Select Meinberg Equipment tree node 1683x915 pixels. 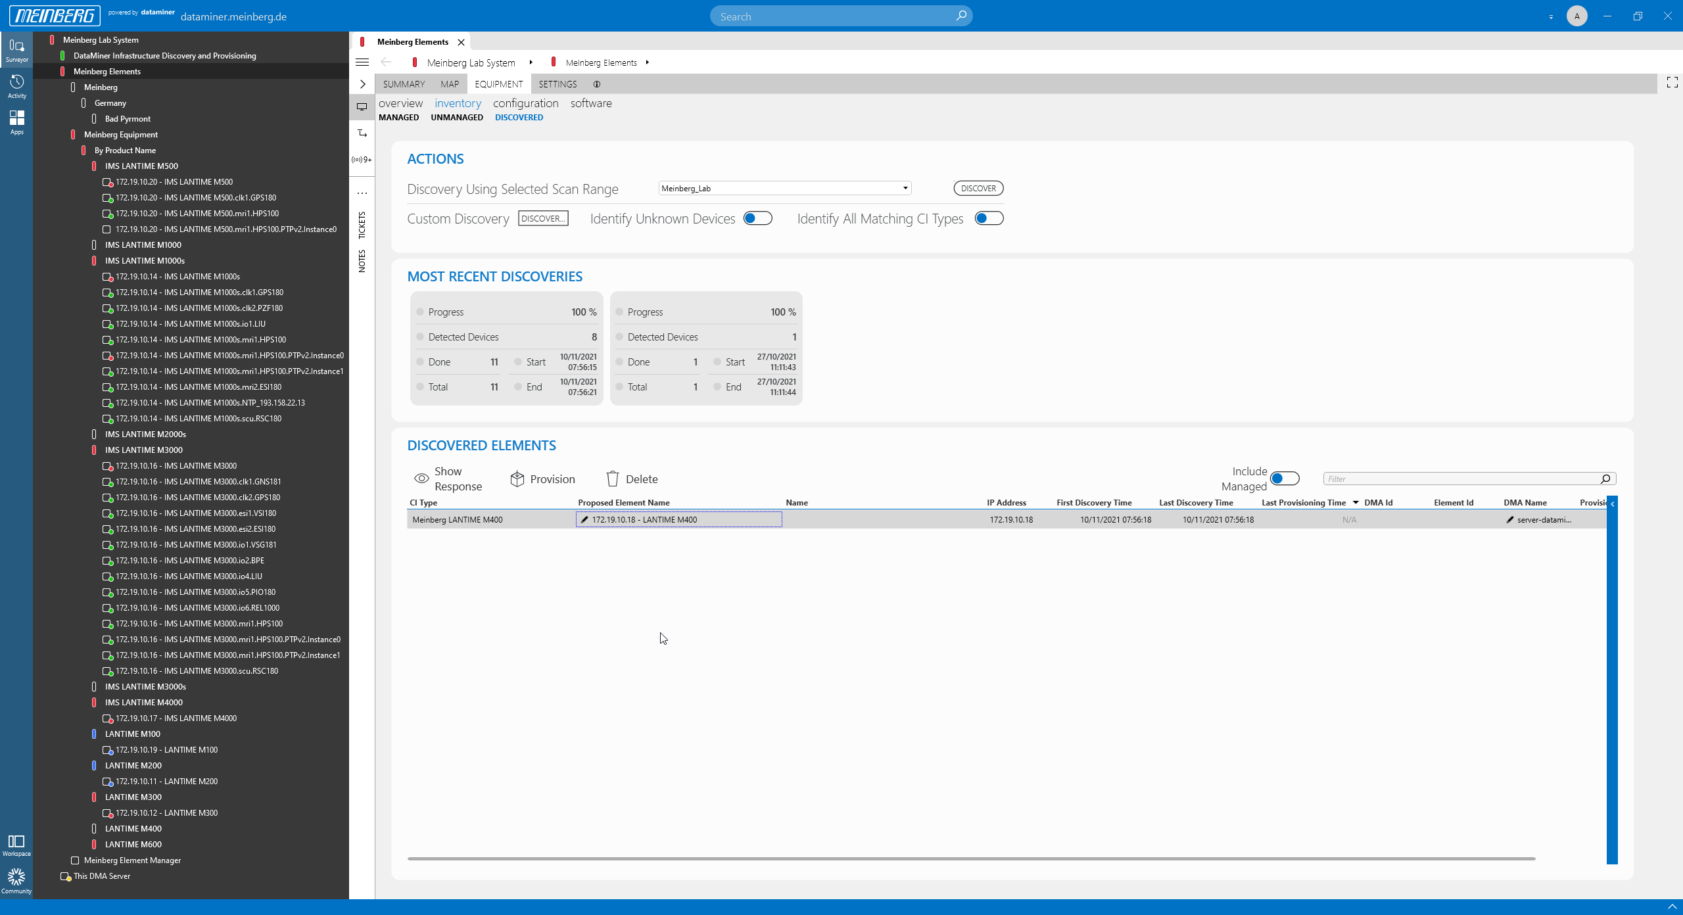(x=121, y=135)
